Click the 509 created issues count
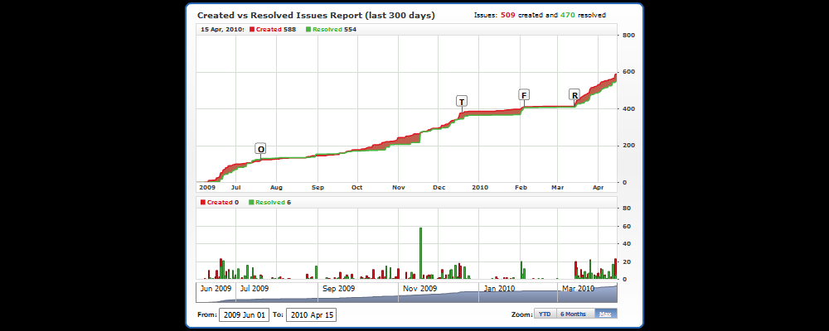Viewport: 829px width, 331px height. 509,15
